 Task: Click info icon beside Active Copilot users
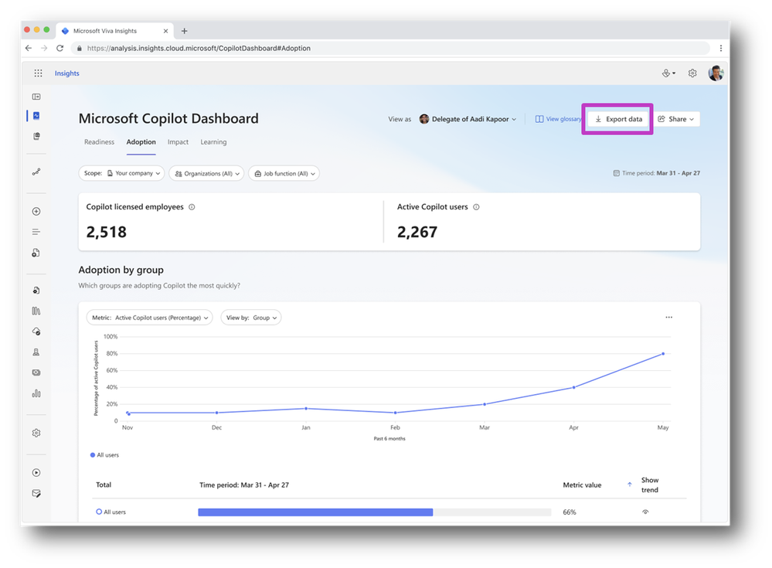click(x=476, y=207)
